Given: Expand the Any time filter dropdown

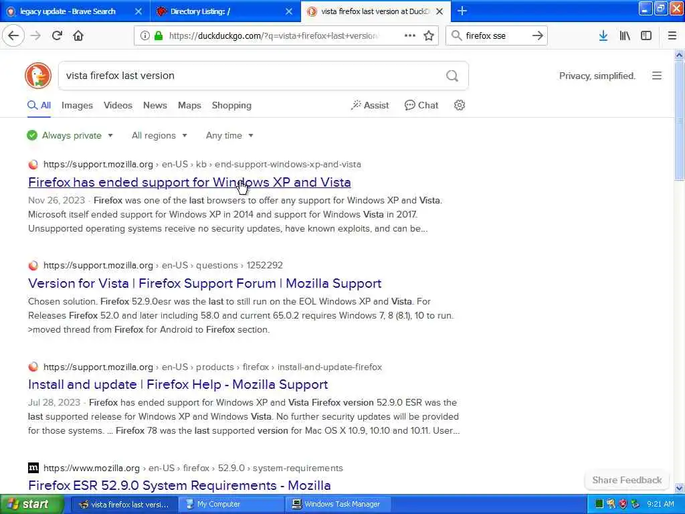Looking at the screenshot, I should tap(229, 135).
